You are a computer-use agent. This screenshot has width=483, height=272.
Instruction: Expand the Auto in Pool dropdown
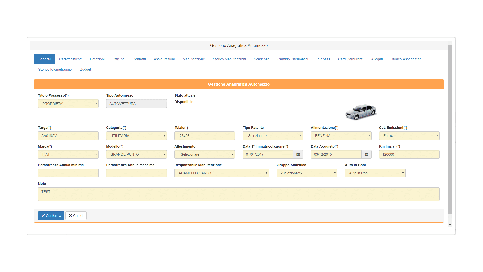[x=375, y=173]
